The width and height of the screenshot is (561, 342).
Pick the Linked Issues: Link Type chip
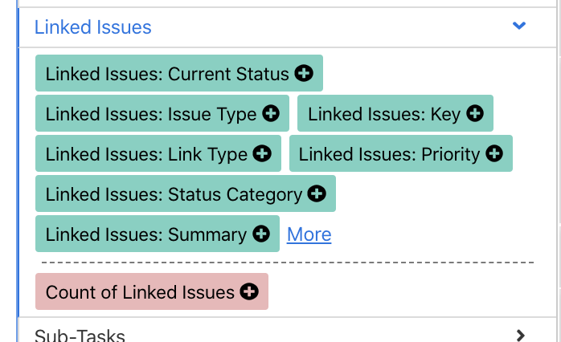(146, 154)
